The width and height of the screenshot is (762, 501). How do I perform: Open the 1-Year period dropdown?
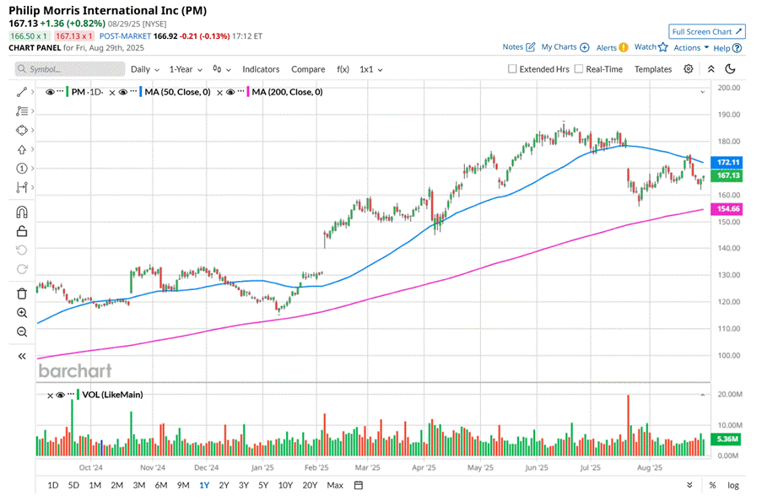click(x=186, y=69)
